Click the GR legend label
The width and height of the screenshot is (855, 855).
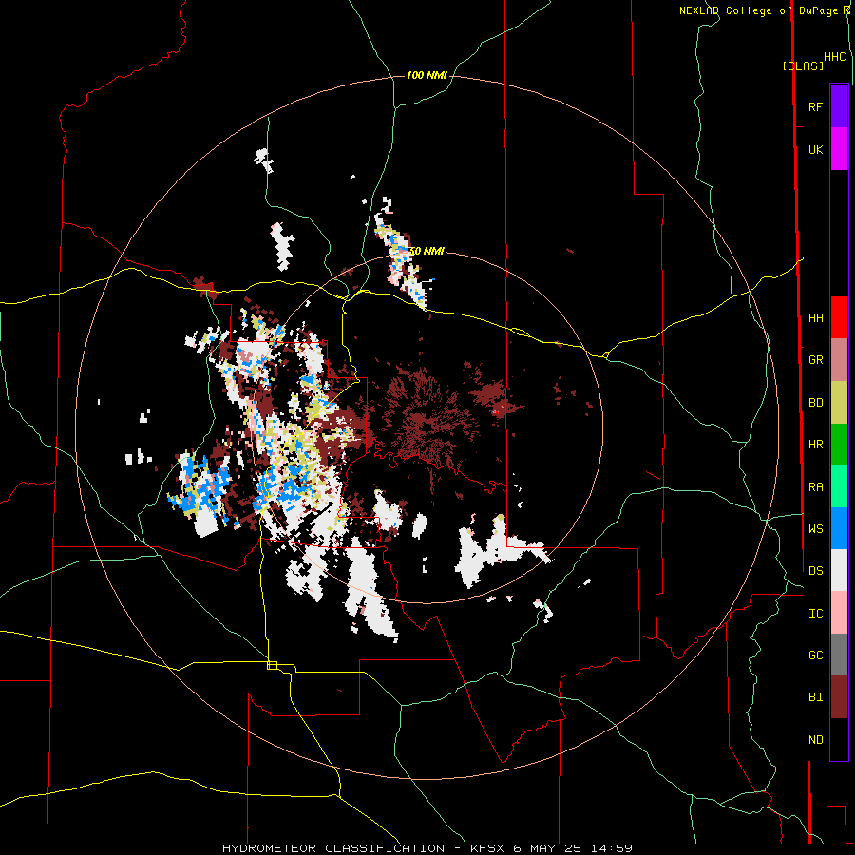pyautogui.click(x=815, y=360)
